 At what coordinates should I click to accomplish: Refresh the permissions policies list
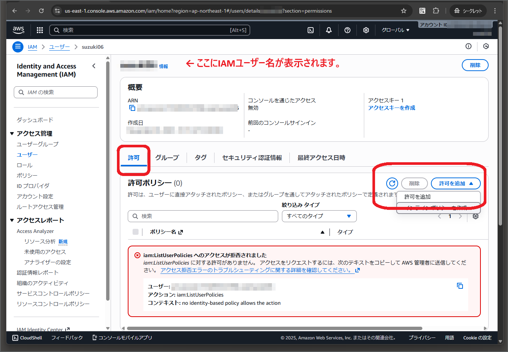(392, 183)
